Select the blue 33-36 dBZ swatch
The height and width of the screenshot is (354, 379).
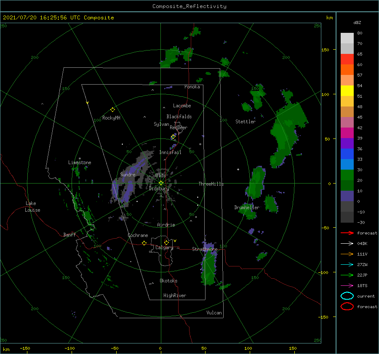347,154
